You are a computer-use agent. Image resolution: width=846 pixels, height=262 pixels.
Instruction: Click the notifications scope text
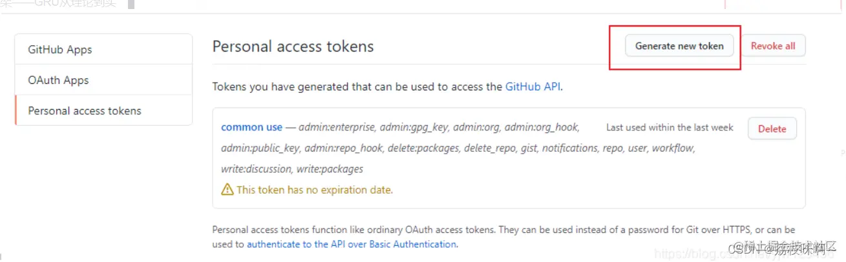pos(570,148)
